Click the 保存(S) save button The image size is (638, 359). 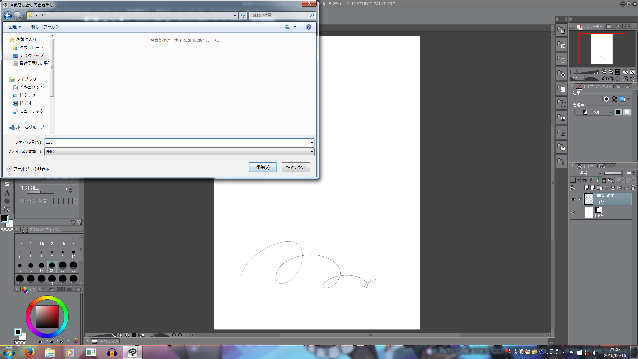(x=263, y=167)
